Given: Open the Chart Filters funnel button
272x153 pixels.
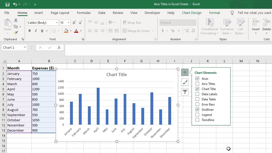Looking at the screenshot, I should coord(185,92).
